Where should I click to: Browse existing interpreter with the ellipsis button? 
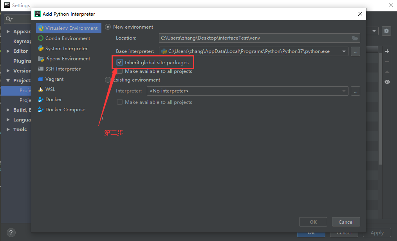click(355, 91)
